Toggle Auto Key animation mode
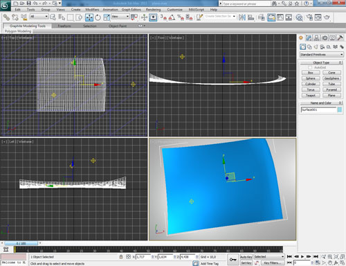The image size is (346, 266). [246, 257]
